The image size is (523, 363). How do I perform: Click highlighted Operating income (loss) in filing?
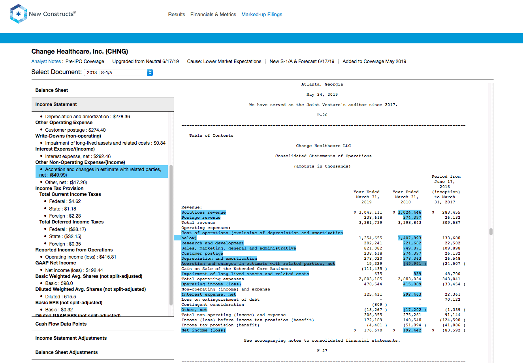tap(211, 284)
